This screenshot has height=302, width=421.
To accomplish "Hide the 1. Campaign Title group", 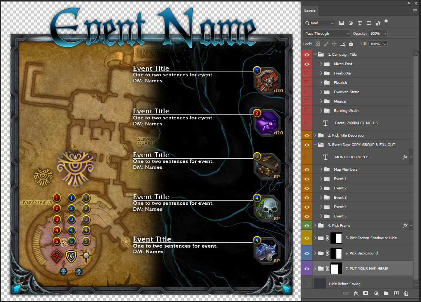I will tap(307, 55).
